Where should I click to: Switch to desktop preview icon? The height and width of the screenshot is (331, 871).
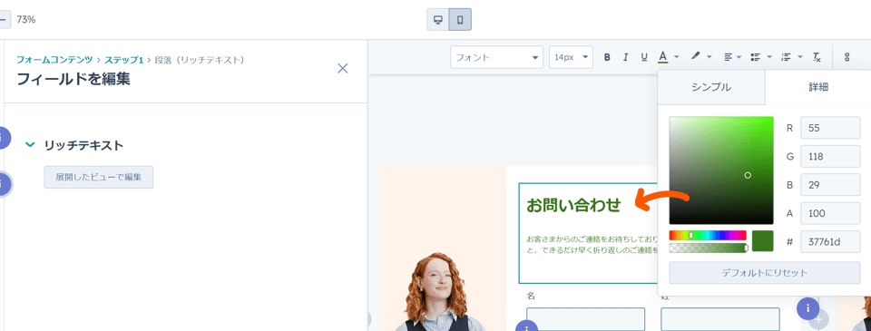tap(437, 20)
